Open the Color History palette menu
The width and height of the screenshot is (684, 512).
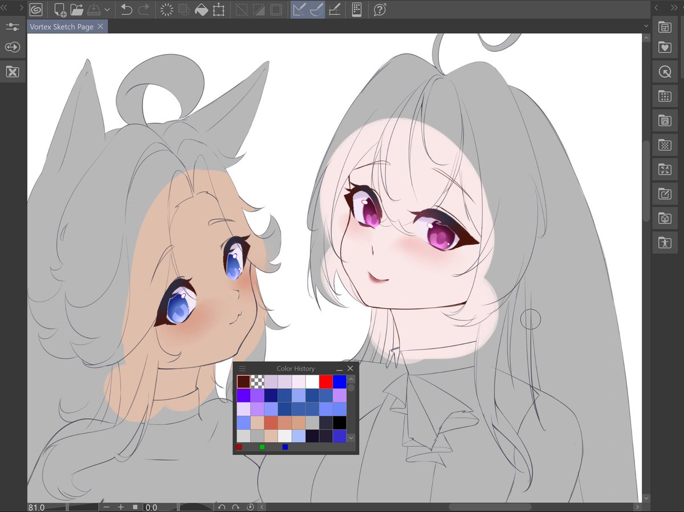click(x=242, y=368)
